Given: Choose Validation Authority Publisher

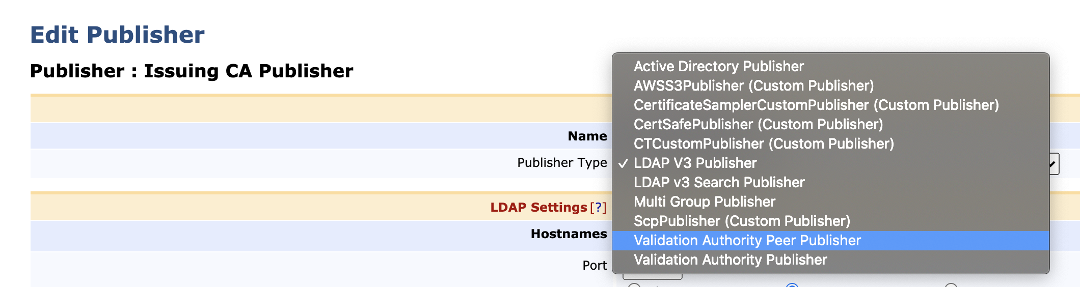Looking at the screenshot, I should point(730,260).
